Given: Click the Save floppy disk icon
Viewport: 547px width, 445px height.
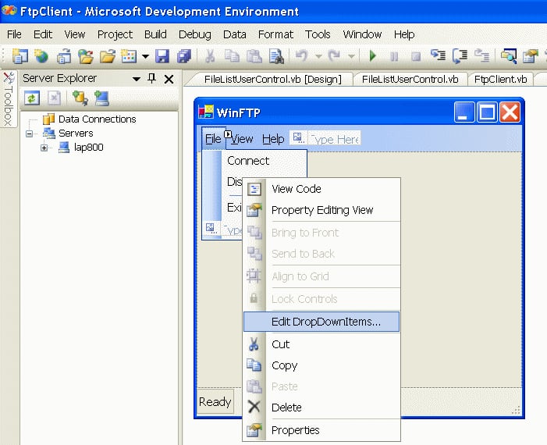Looking at the screenshot, I should (x=162, y=56).
